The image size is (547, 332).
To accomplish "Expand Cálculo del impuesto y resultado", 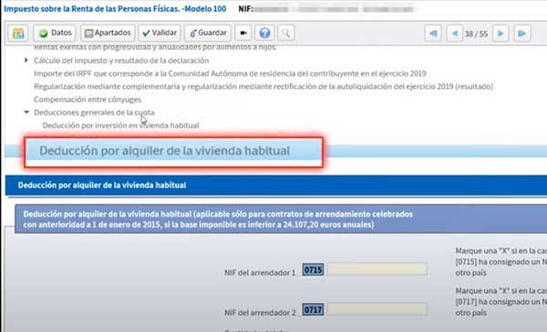I will (26, 60).
